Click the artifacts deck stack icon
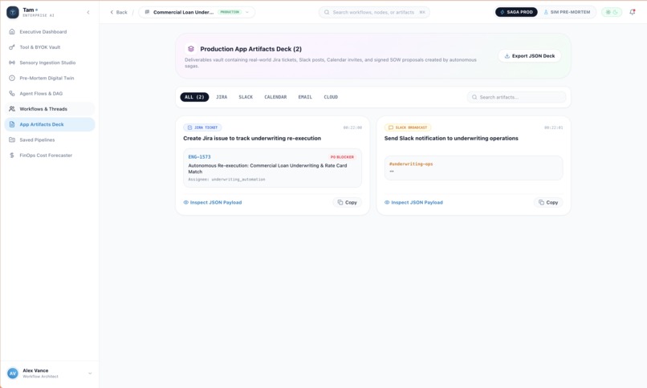The height and width of the screenshot is (388, 647). 190,49
